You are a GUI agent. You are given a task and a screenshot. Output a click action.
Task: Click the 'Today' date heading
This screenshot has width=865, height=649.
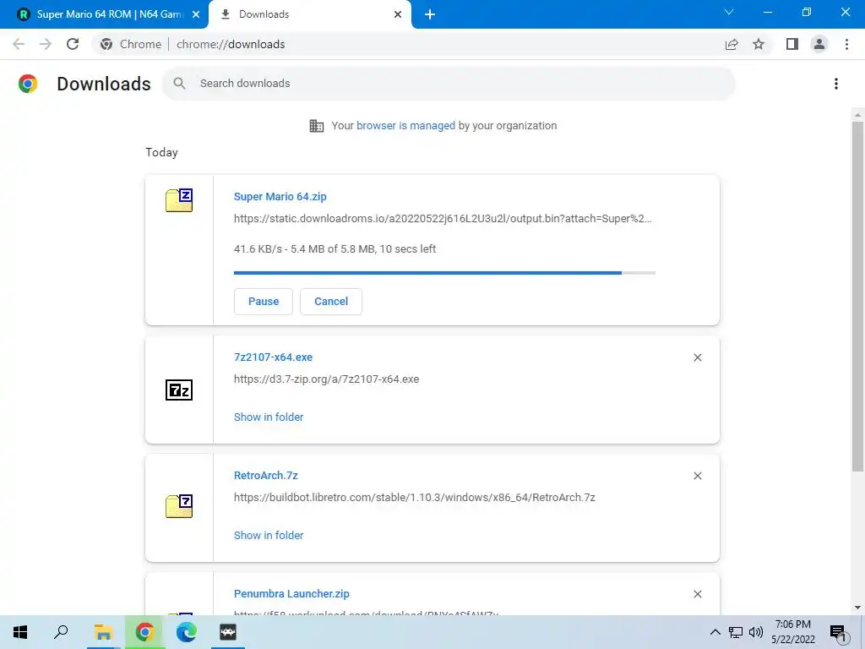click(161, 152)
